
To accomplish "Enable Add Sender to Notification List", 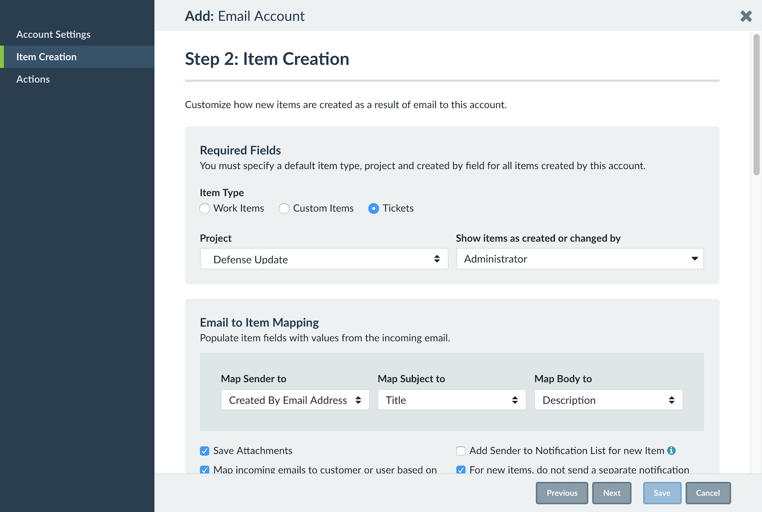I will 461,451.
